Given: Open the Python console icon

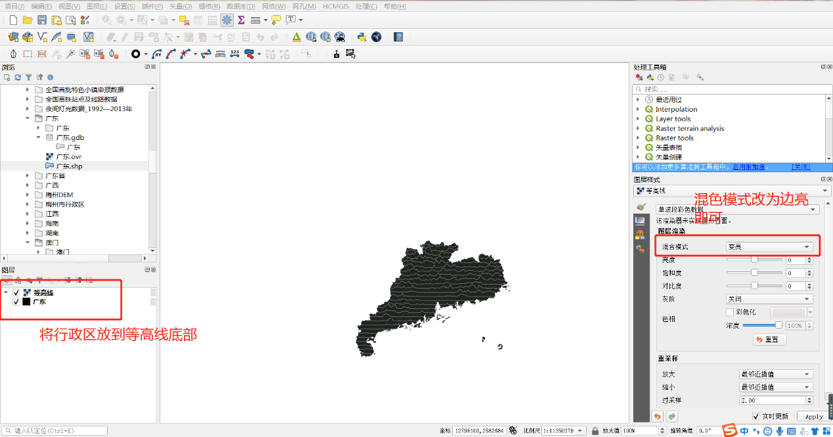Looking at the screenshot, I should [361, 37].
